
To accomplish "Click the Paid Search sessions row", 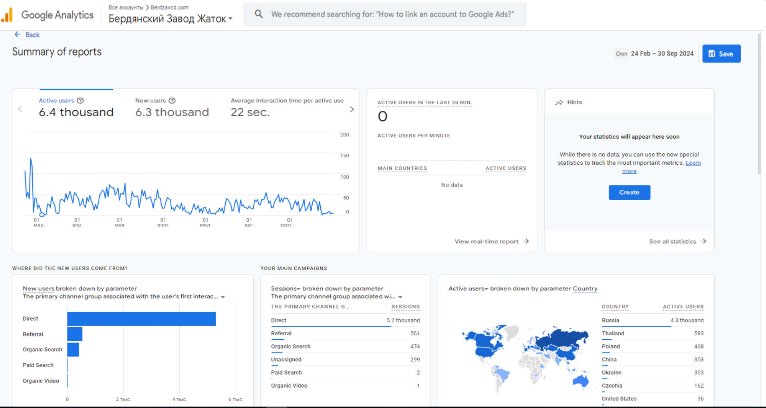I will (345, 372).
